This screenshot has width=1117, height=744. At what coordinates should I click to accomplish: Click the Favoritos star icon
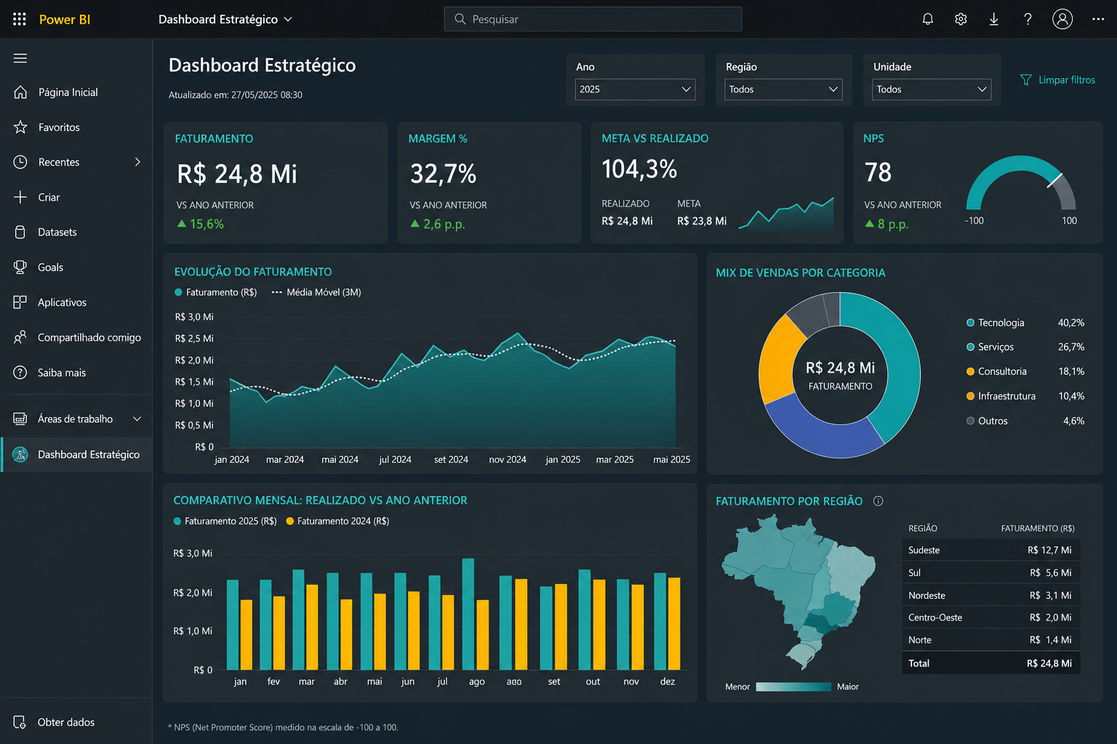click(x=20, y=127)
